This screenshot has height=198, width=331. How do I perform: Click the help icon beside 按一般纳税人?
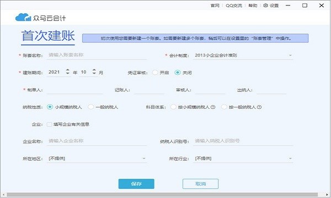259,107
